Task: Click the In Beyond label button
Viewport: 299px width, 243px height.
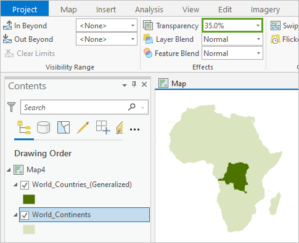Action: coord(30,26)
